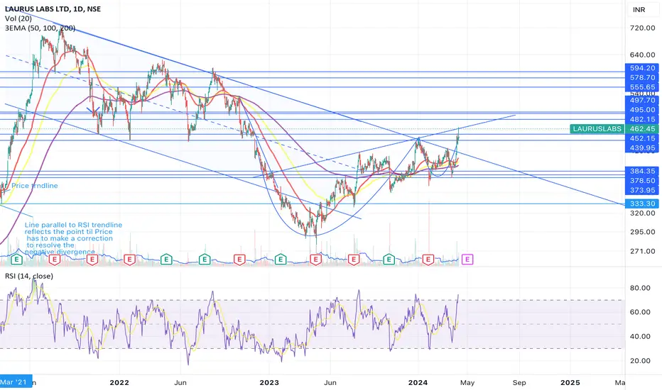The height and width of the screenshot is (390, 662).
Task: Click the 2025 time axis label
Action: (570, 382)
